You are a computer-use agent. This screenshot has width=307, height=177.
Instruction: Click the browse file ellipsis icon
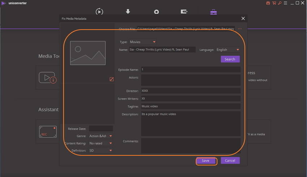tap(240, 29)
